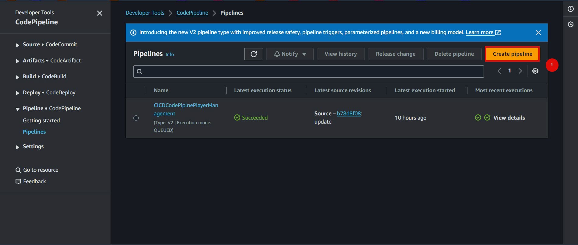
Task: Click Go to resource
Action: coord(41,170)
